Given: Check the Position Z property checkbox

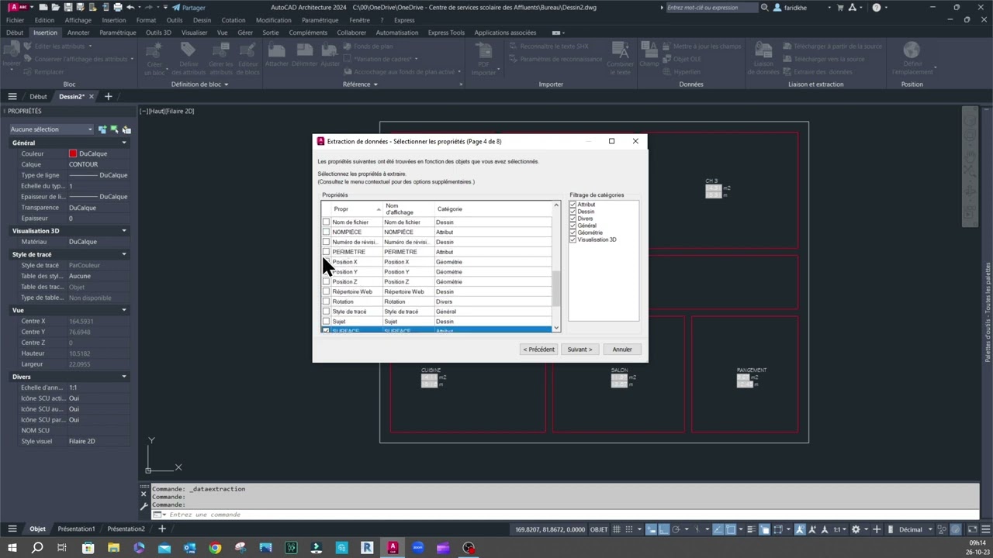Looking at the screenshot, I should click(x=326, y=281).
